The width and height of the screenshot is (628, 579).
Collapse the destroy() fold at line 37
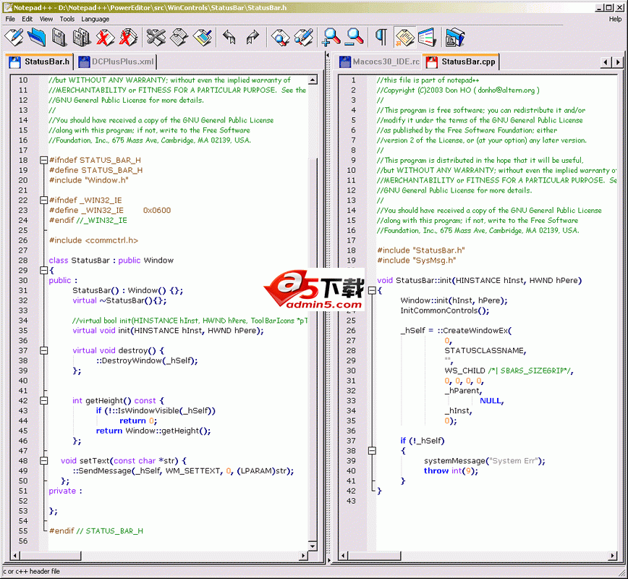(x=43, y=350)
